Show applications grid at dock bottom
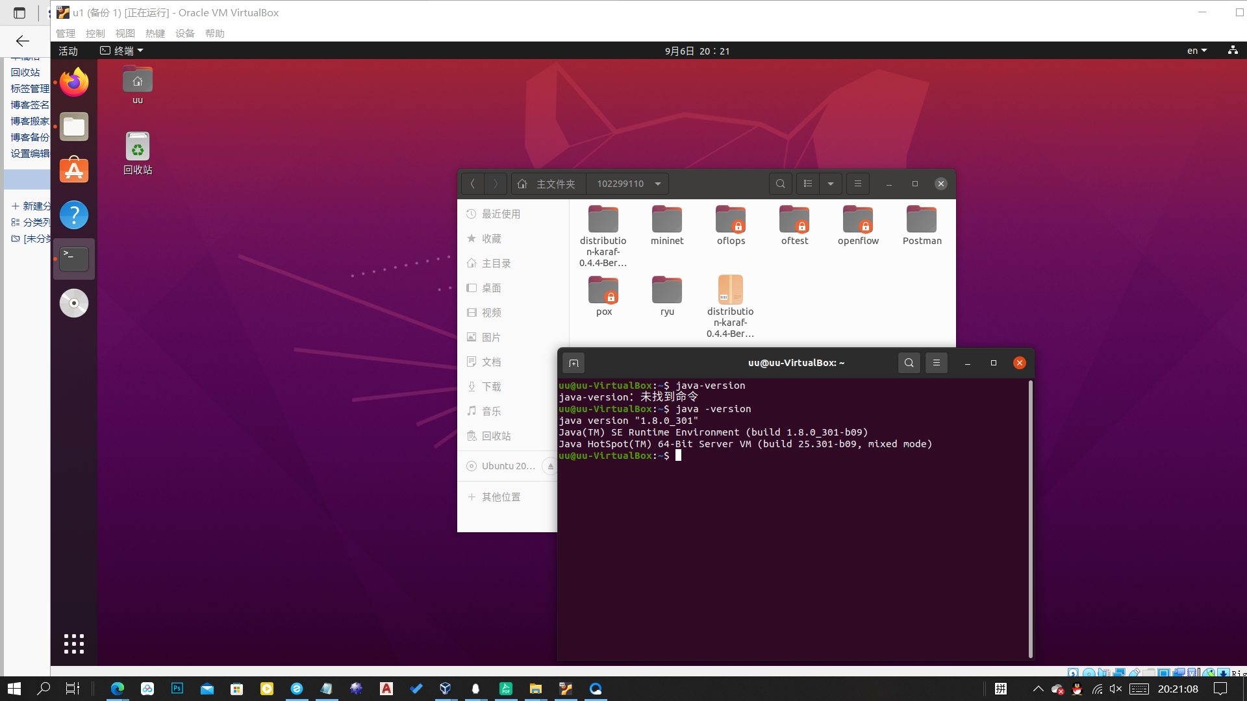The image size is (1247, 701). pyautogui.click(x=74, y=643)
